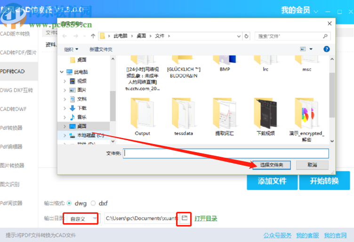
Task: Select the BMP folder
Action: pyautogui.click(x=225, y=64)
